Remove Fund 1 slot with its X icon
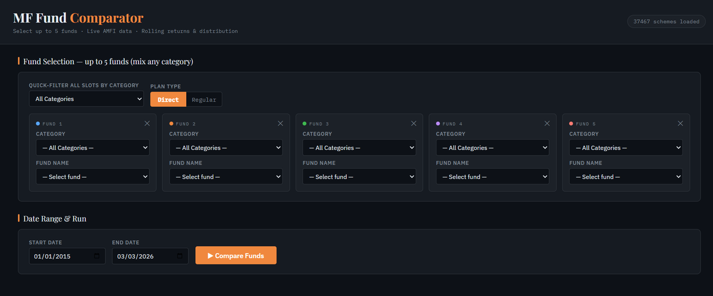Image resolution: width=713 pixels, height=296 pixels. (x=147, y=123)
